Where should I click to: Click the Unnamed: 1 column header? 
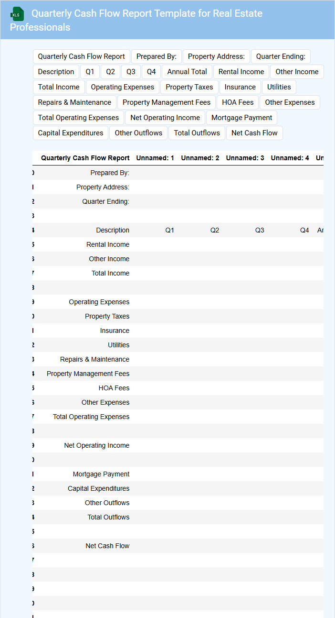pos(155,158)
